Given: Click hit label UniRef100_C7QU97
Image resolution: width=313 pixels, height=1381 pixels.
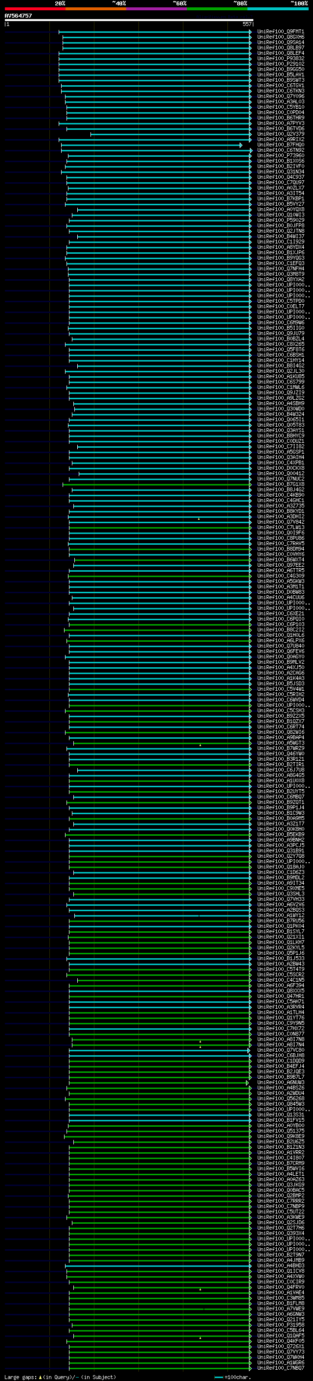Looking at the screenshot, I should pyautogui.click(x=280, y=182).
